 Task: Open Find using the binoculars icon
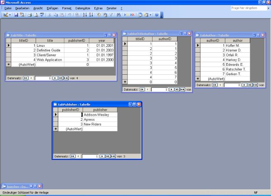[119, 15]
